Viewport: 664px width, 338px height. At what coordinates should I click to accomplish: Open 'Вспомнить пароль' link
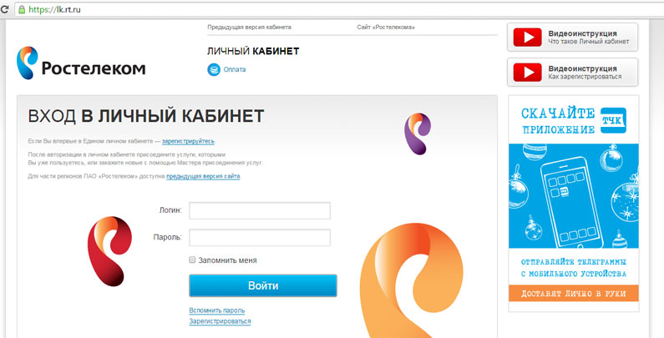coord(217,310)
